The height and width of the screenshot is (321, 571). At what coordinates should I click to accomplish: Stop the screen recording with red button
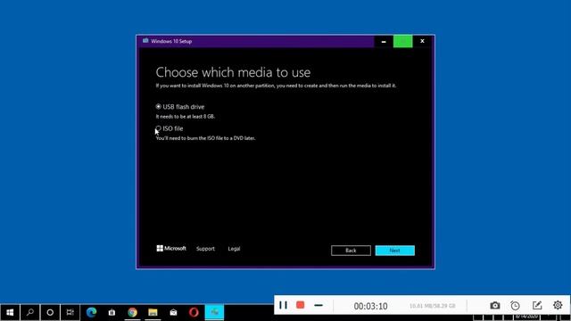[x=300, y=305]
